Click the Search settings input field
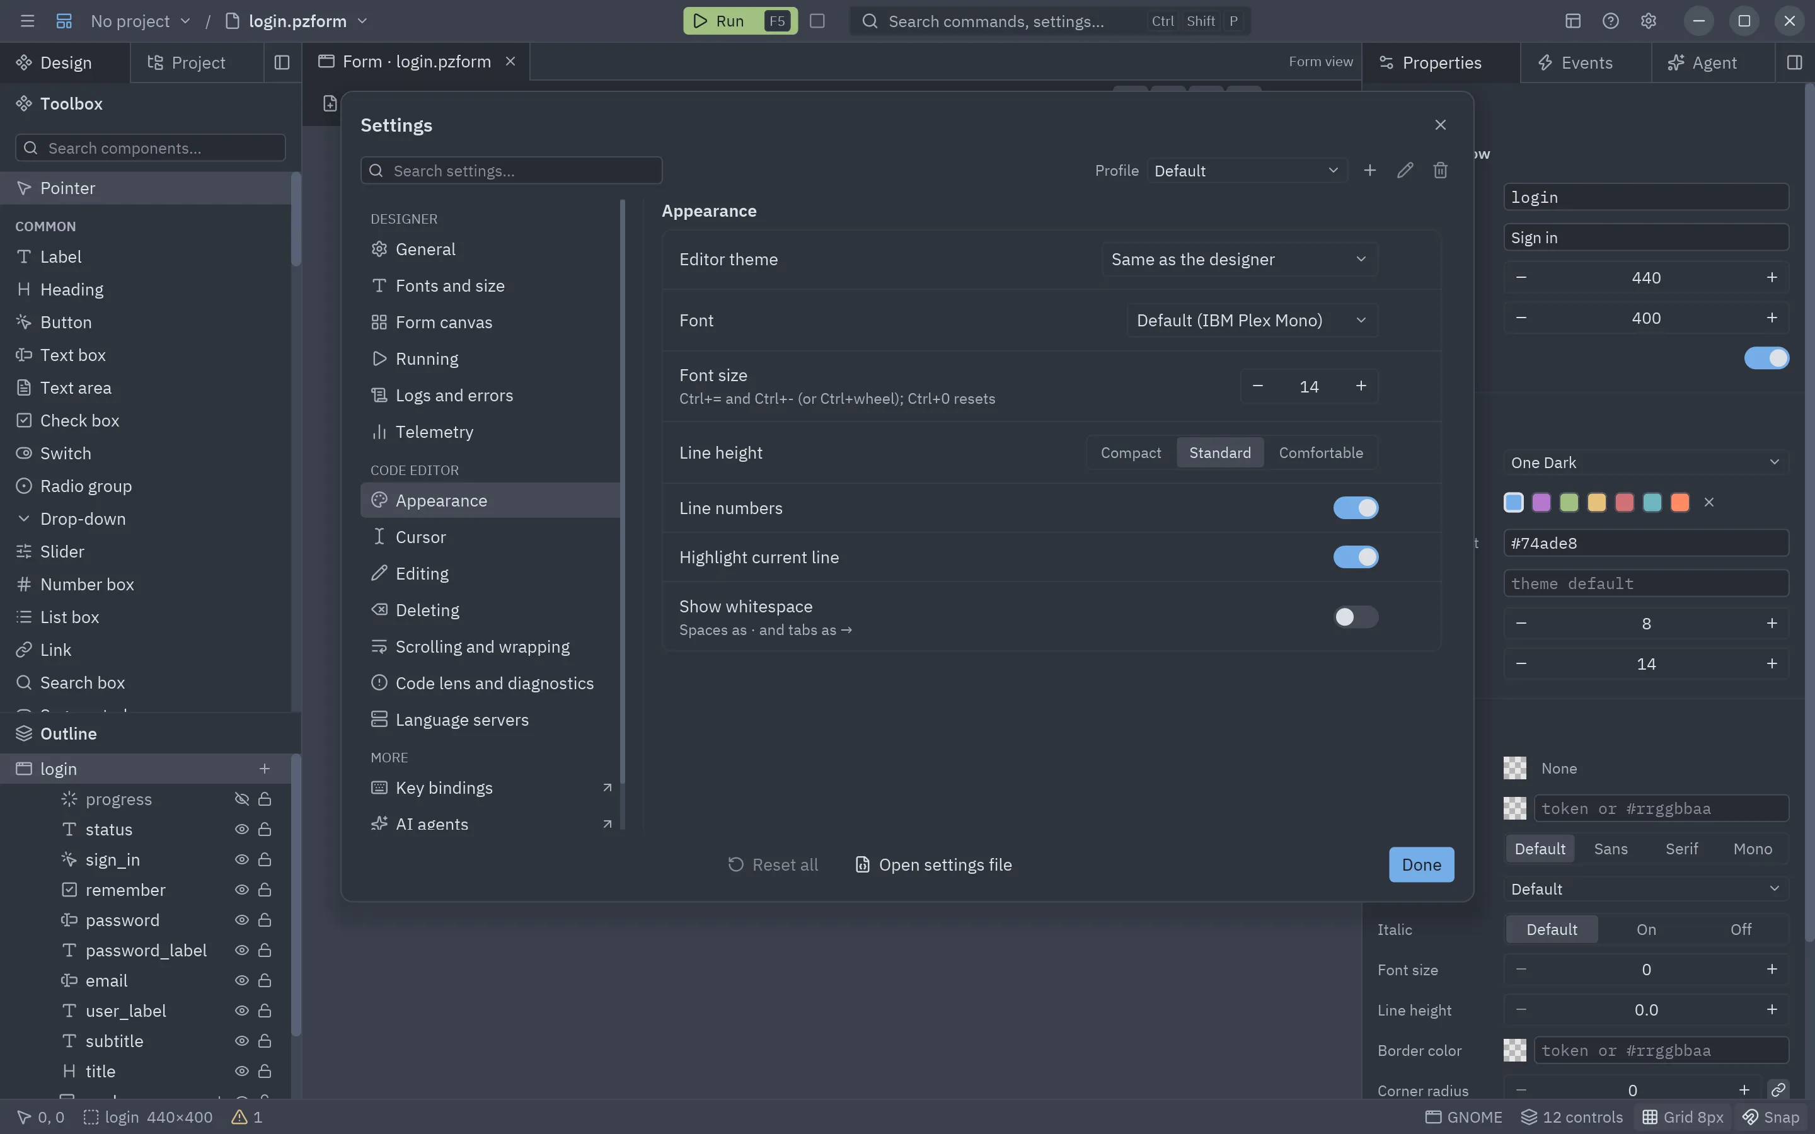Viewport: 1815px width, 1134px height. tap(512, 170)
